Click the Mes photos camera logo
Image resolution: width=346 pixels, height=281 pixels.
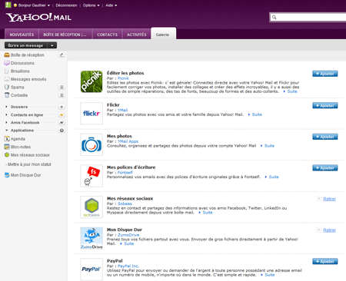coord(91,144)
